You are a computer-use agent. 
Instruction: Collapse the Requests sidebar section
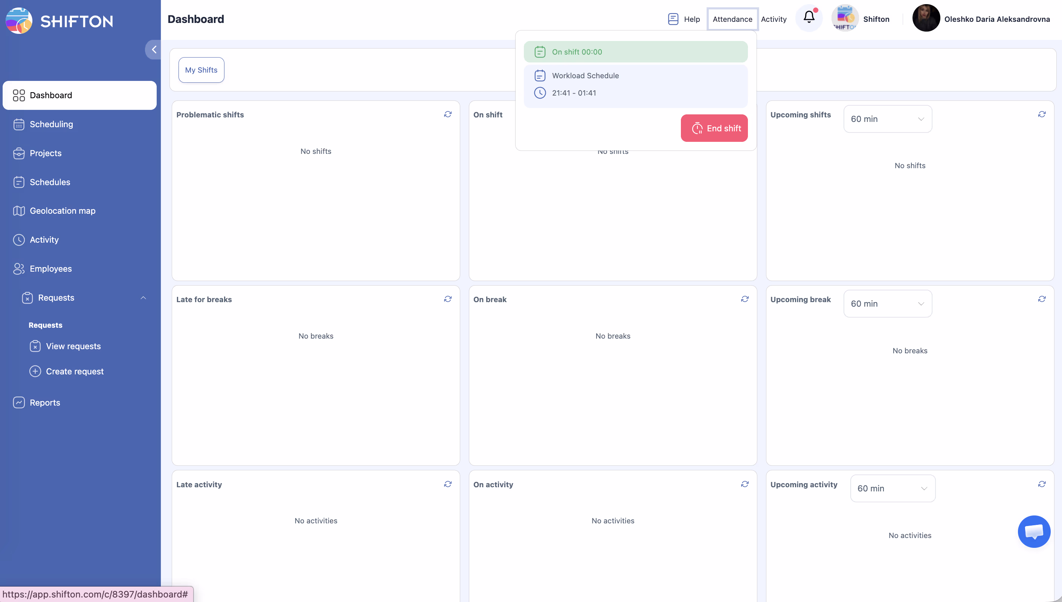click(143, 298)
